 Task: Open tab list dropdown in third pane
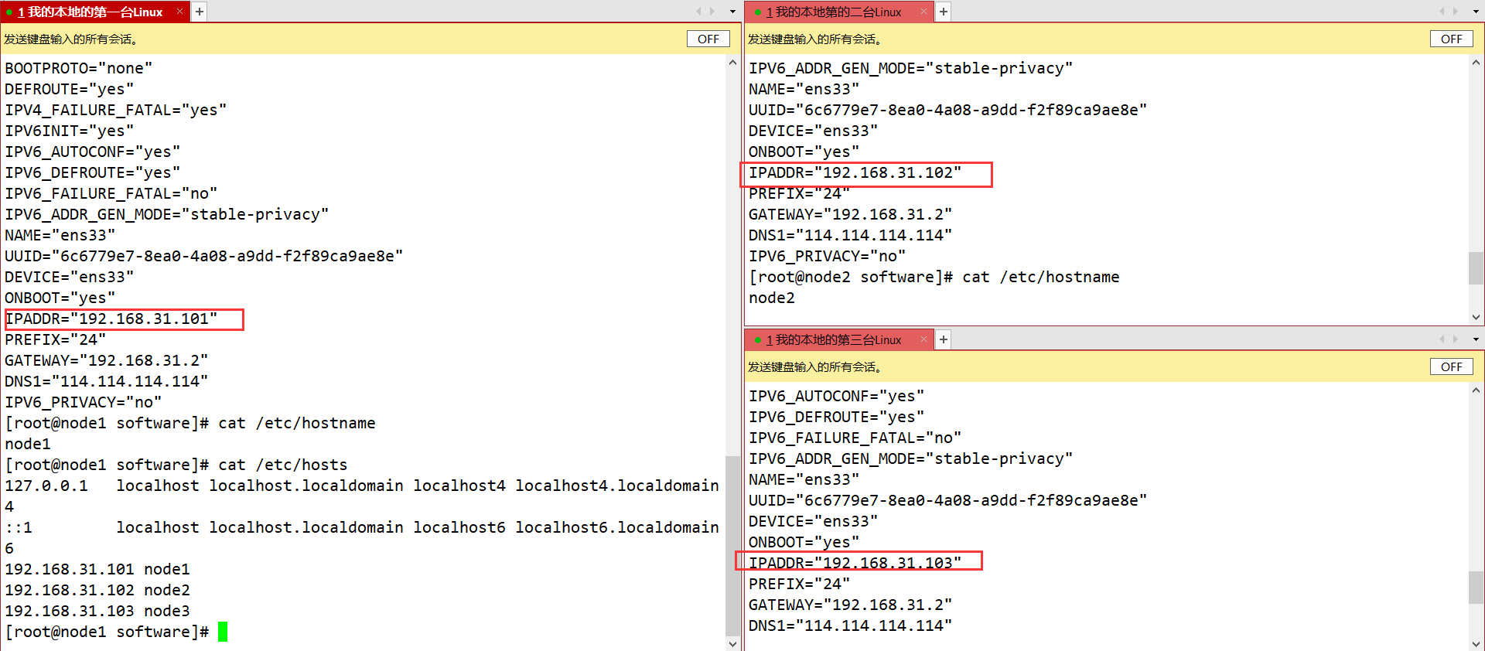pos(1476,339)
